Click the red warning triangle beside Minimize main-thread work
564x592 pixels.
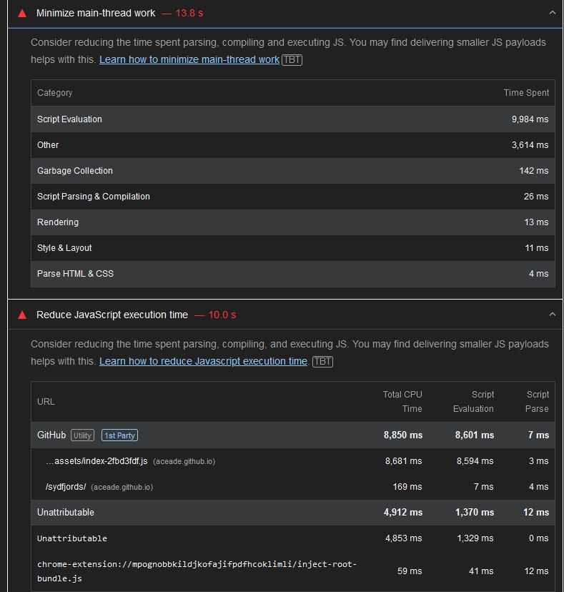[x=22, y=13]
